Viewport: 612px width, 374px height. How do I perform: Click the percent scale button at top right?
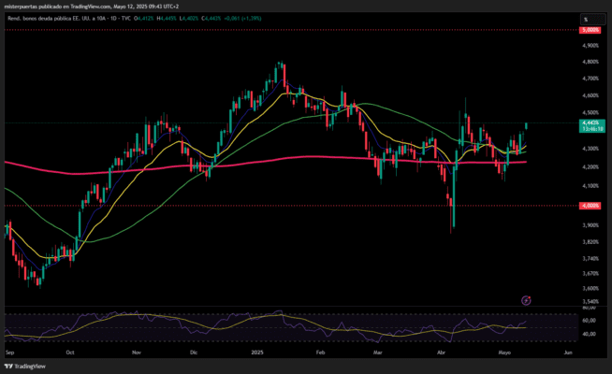pyautogui.click(x=587, y=19)
